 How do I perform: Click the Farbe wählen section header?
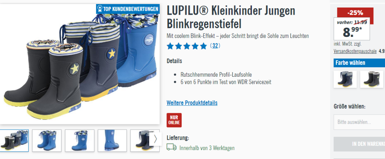tap(359, 63)
